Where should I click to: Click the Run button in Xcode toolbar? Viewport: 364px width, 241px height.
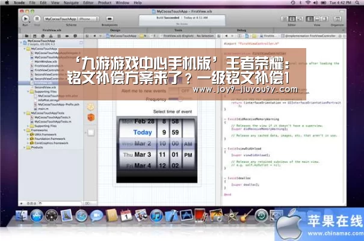coord(25,19)
